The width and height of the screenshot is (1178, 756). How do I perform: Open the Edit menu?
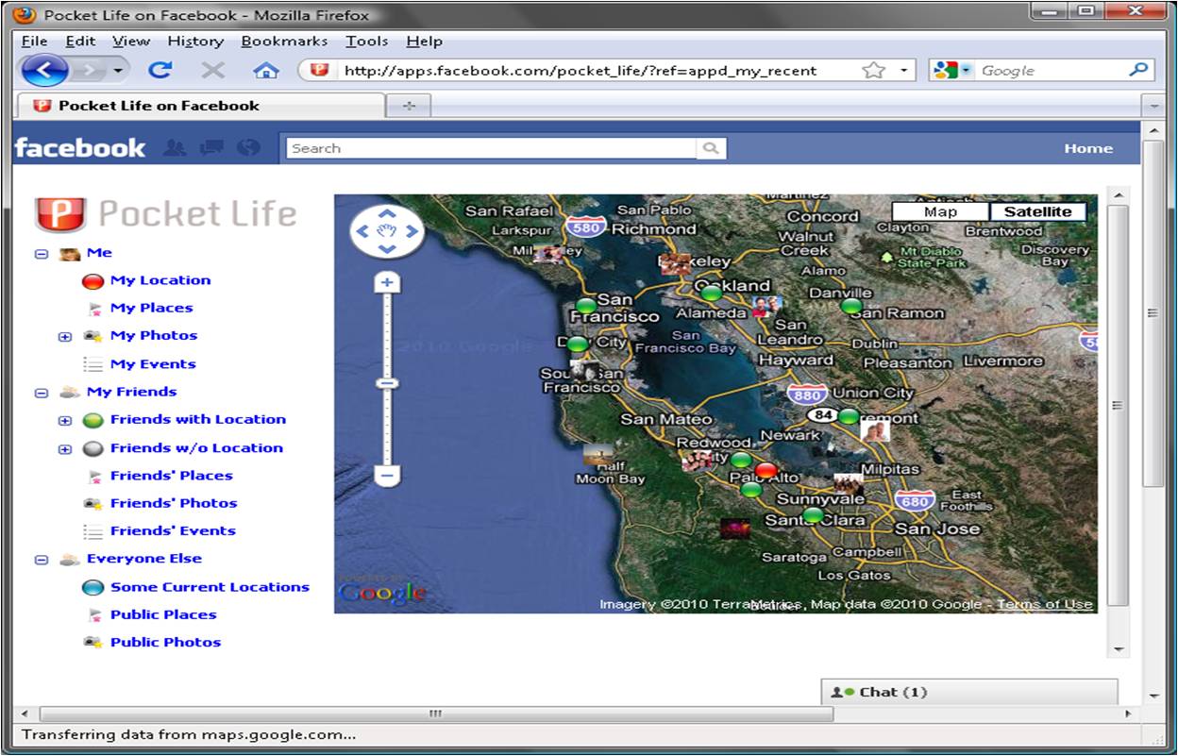pyautogui.click(x=80, y=42)
